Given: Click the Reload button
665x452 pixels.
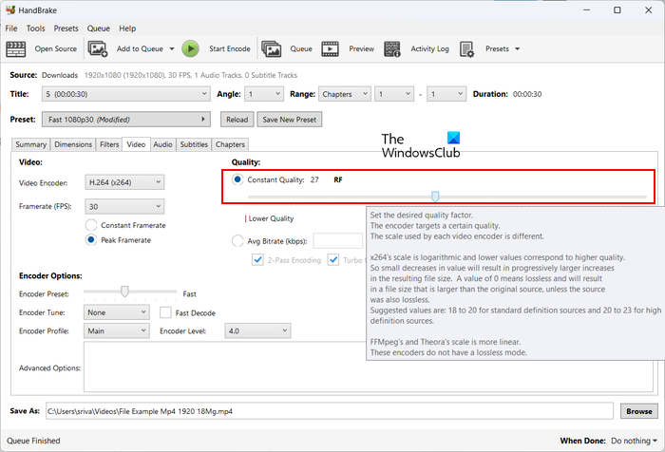Looking at the screenshot, I should 237,120.
